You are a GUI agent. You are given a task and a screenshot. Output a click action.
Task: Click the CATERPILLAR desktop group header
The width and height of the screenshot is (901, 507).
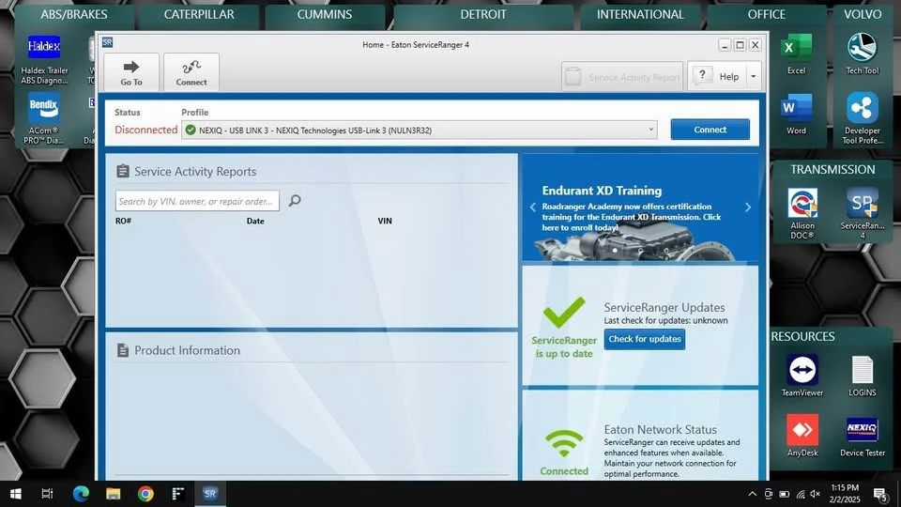click(x=199, y=14)
